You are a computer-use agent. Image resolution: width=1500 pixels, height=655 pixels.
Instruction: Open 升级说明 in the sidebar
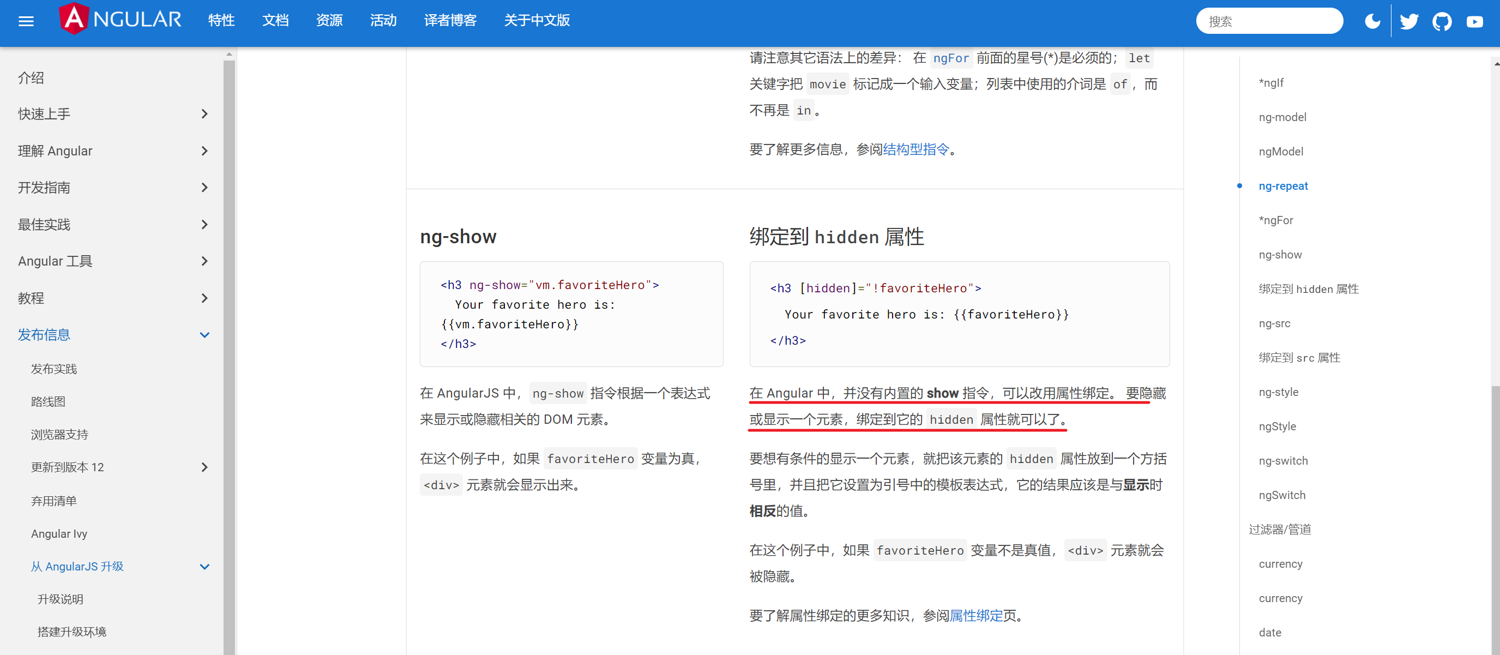click(60, 599)
